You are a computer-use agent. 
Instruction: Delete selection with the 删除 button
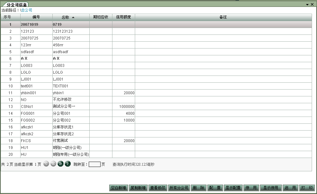point(199,188)
